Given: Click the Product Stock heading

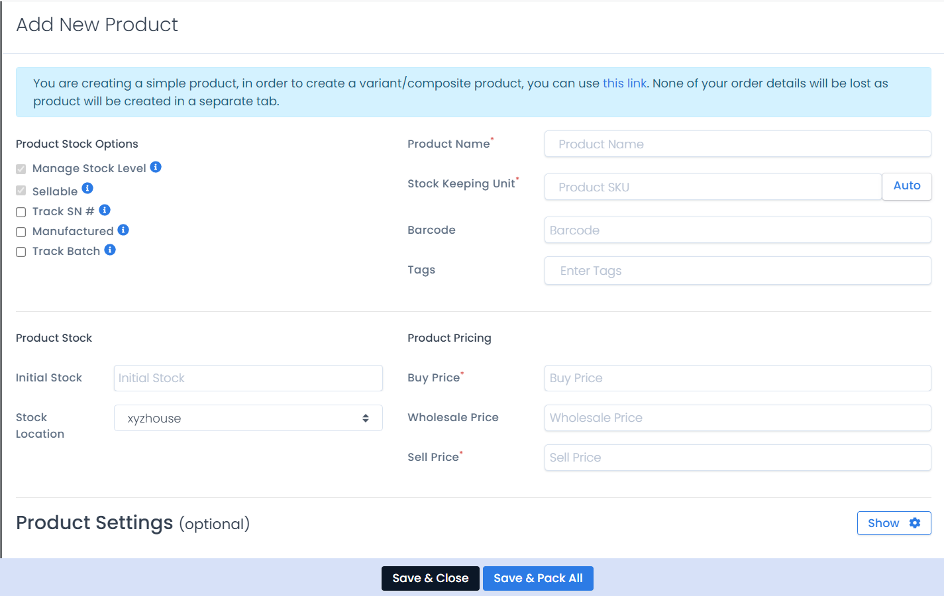Looking at the screenshot, I should tap(54, 338).
